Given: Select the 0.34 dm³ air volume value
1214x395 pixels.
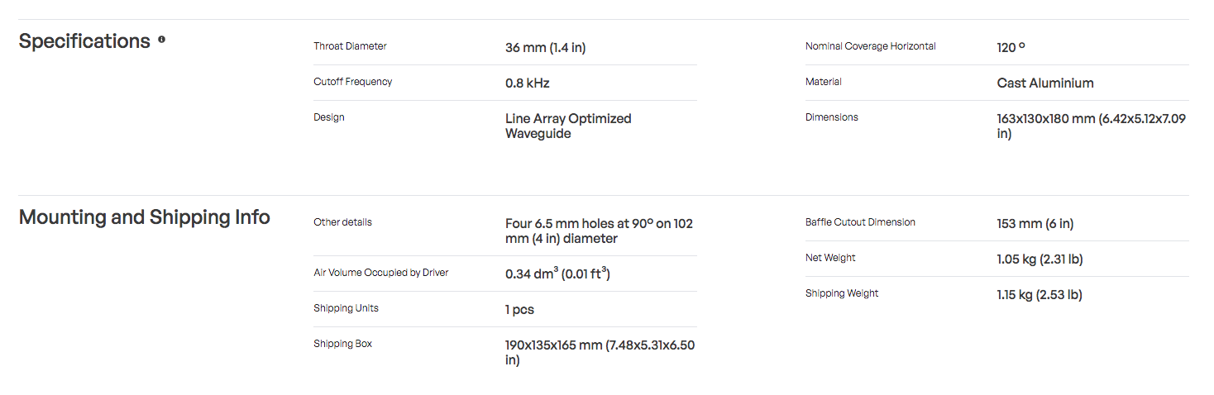Looking at the screenshot, I should (x=557, y=274).
